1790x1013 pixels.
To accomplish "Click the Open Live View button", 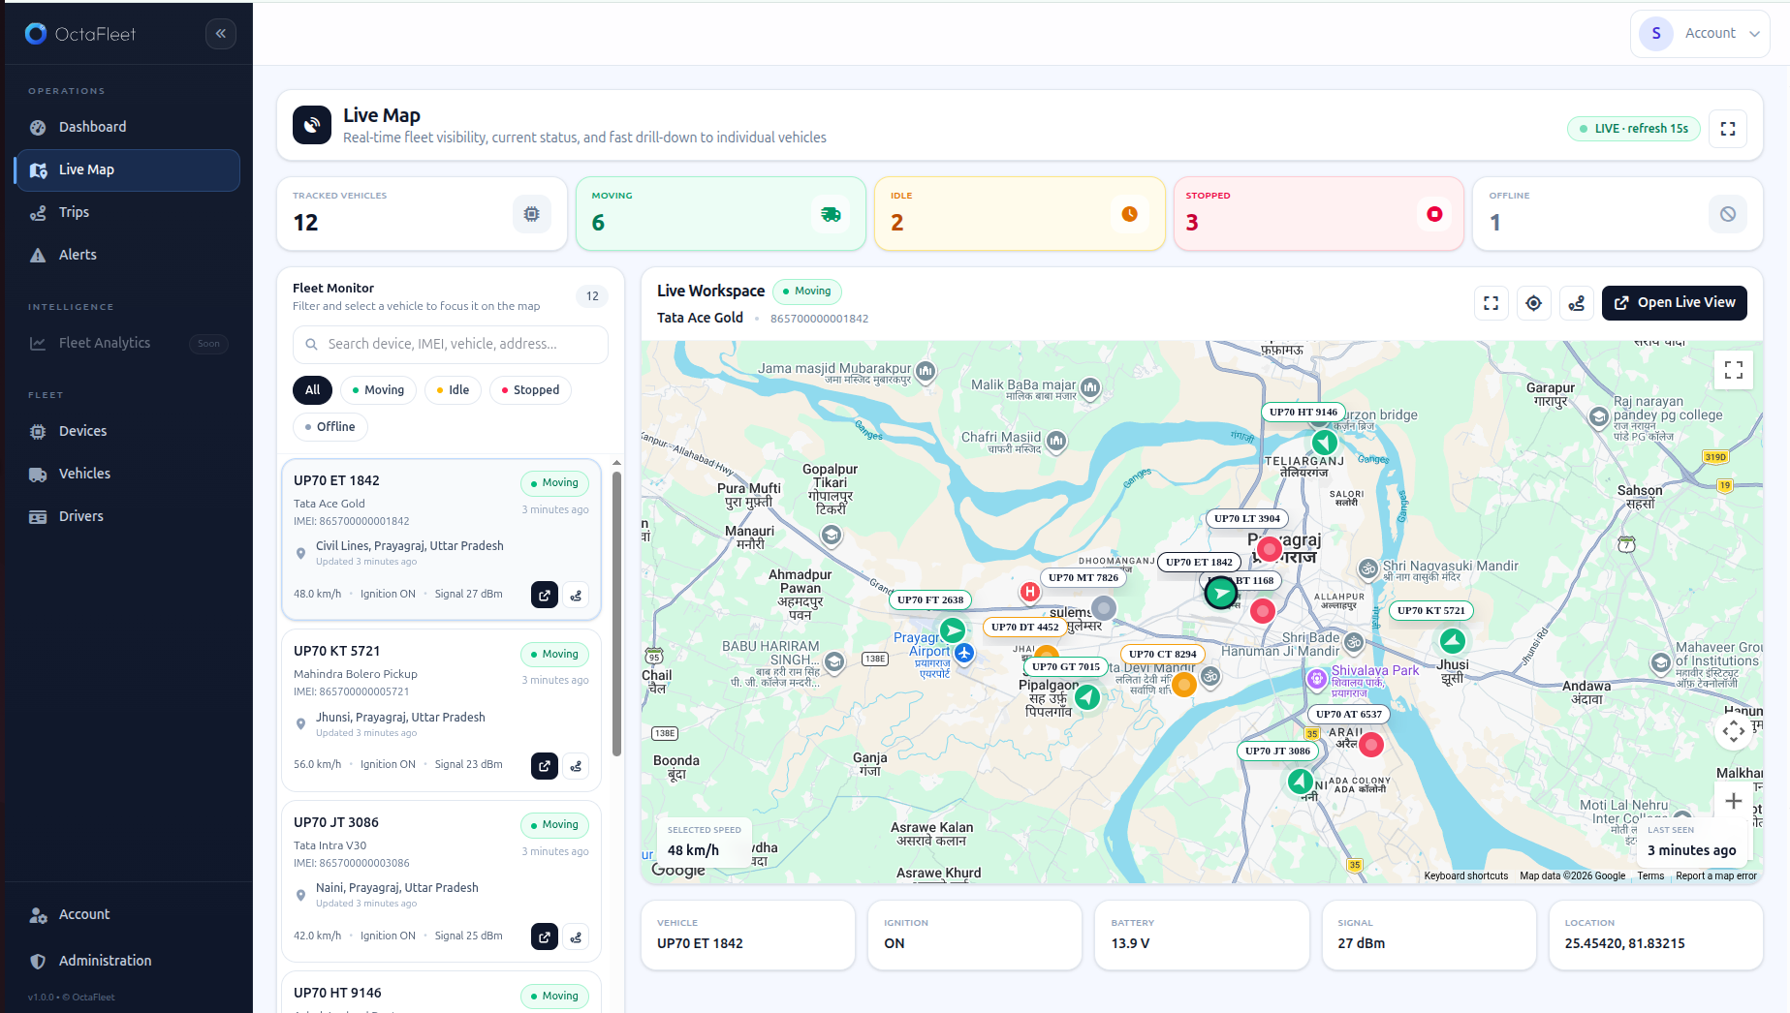I will pyautogui.click(x=1675, y=303).
